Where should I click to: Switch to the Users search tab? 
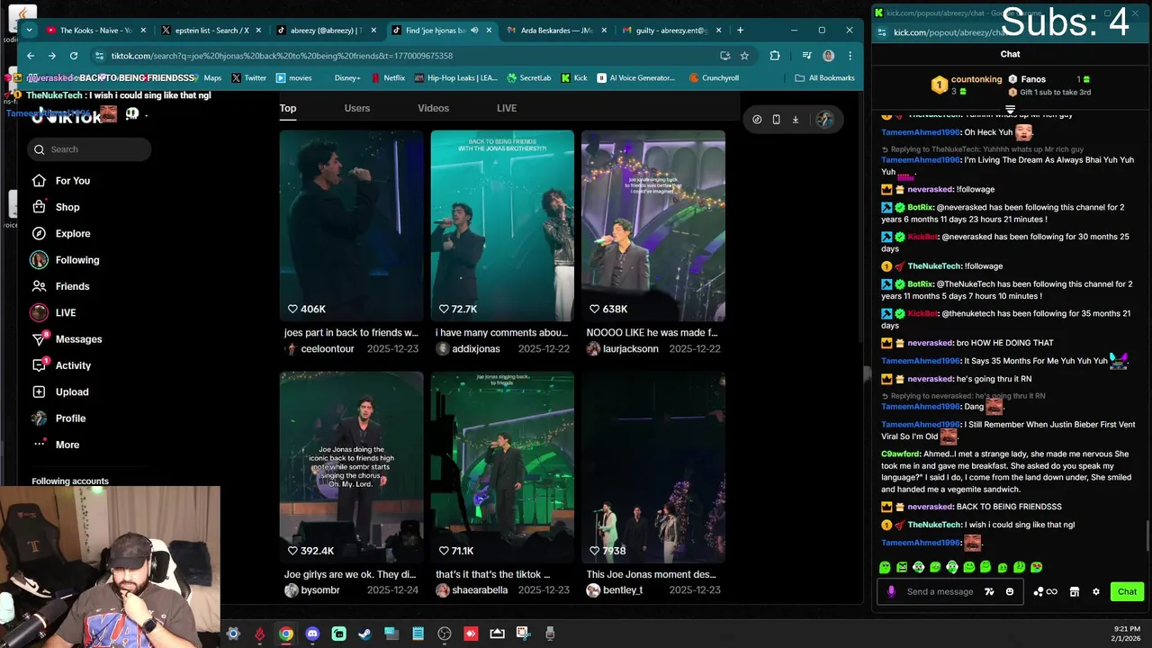coord(356,108)
